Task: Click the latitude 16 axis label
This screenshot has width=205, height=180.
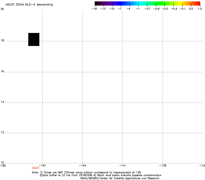Action: tap(2, 71)
